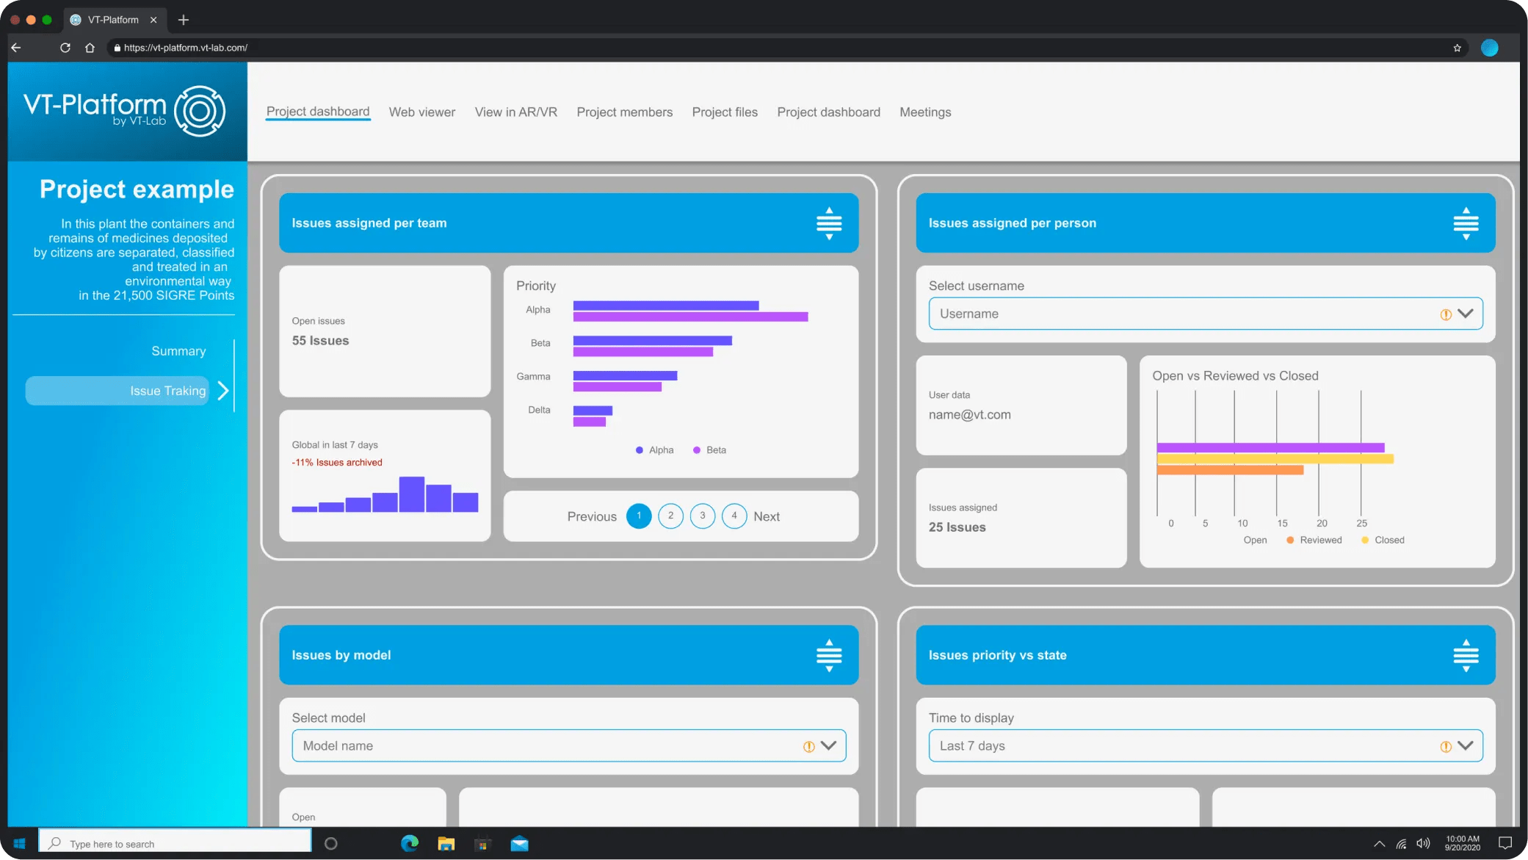
Task: Collapse the Issues assigned per person panel
Action: (x=1465, y=223)
